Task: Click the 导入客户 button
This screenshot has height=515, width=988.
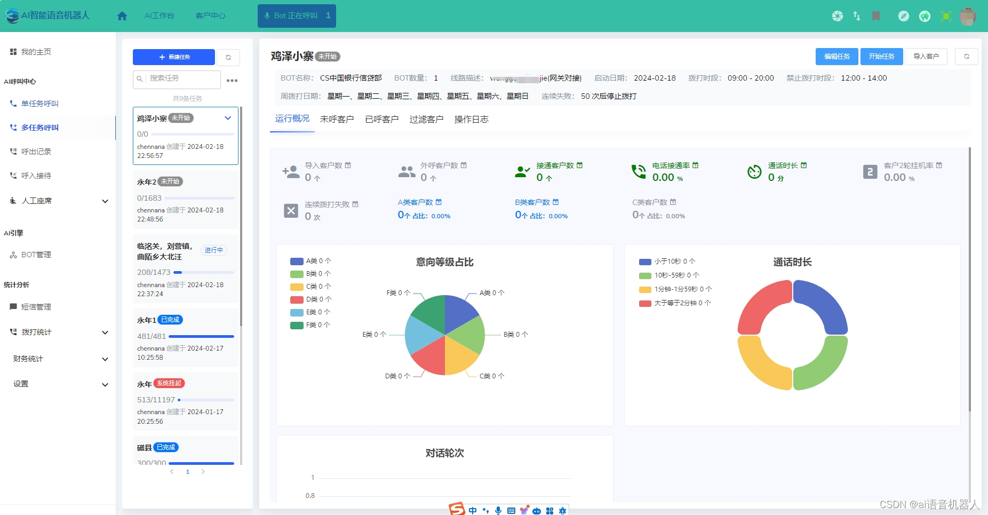Action: [x=926, y=56]
